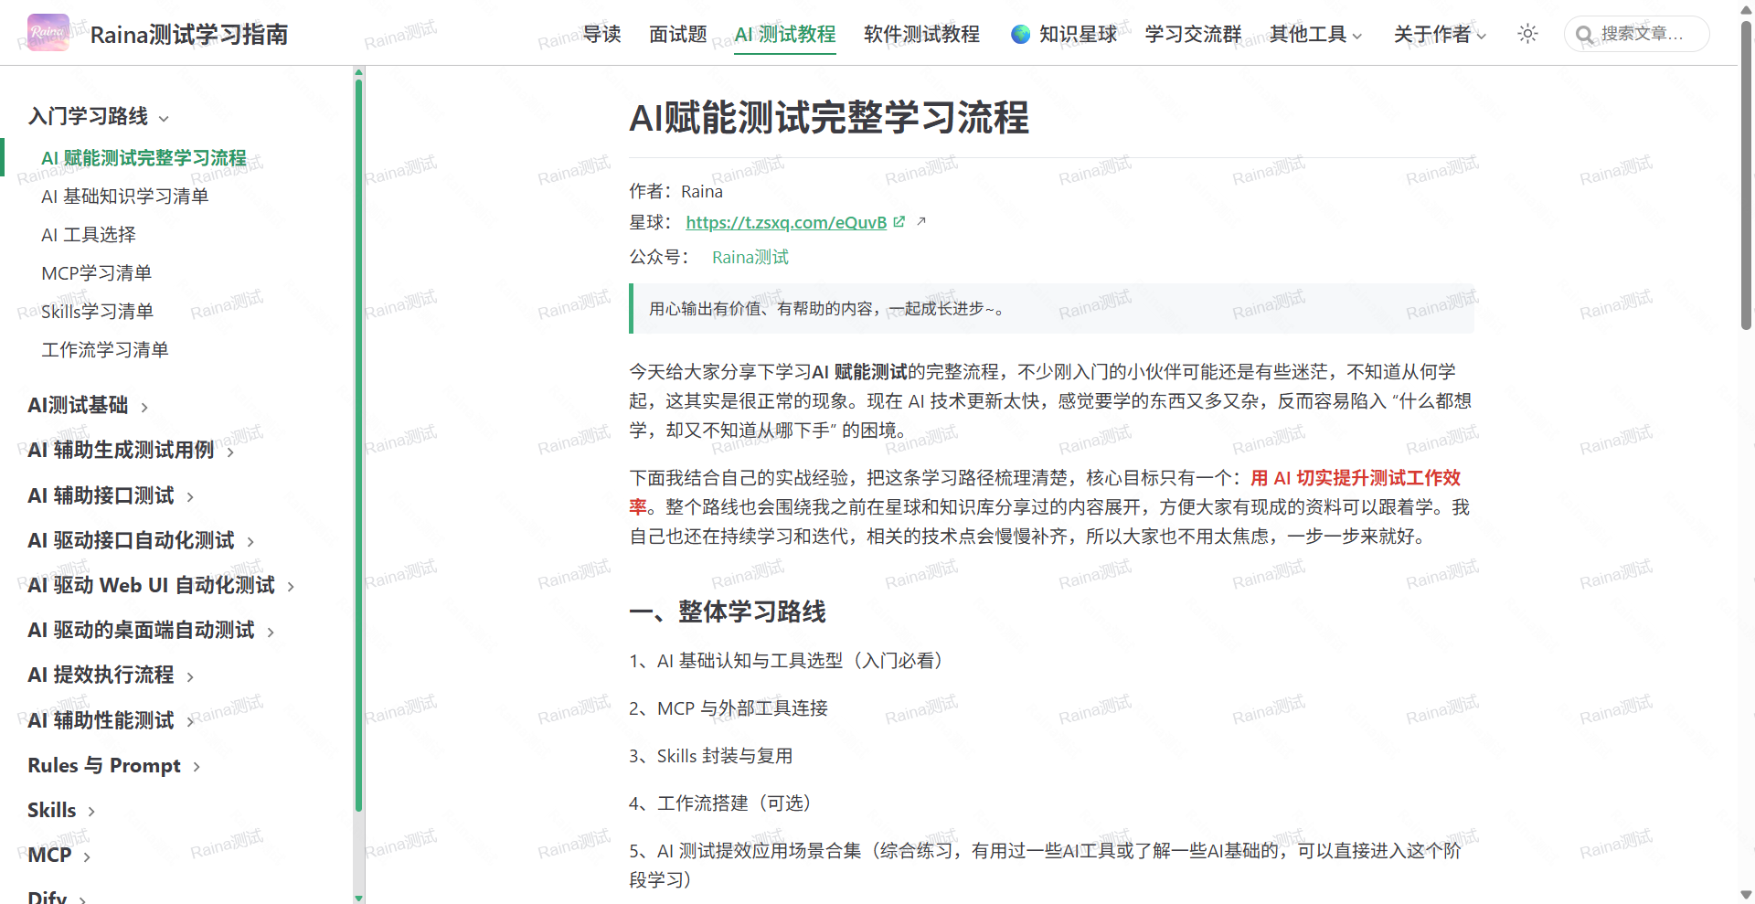The image size is (1755, 904).
Task: Expand the MCP sidebar section
Action: [x=59, y=855]
